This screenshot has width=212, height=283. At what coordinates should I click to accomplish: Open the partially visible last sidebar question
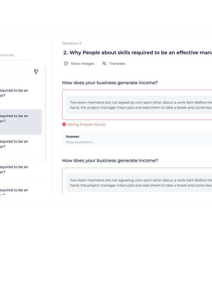coord(14,191)
